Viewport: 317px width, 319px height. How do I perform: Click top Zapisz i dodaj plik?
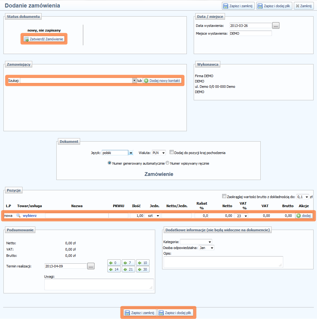click(274, 6)
